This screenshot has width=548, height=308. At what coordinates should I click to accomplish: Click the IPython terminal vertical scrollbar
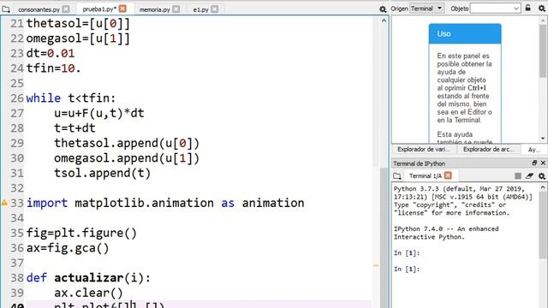(543, 225)
